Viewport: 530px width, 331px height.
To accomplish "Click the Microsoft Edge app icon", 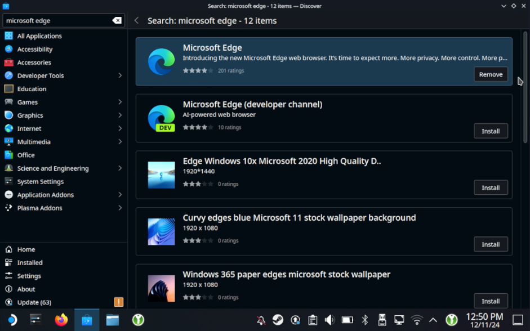I will coord(161,59).
